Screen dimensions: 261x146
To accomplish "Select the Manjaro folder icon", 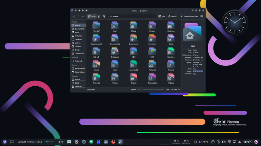I will point(171,52).
